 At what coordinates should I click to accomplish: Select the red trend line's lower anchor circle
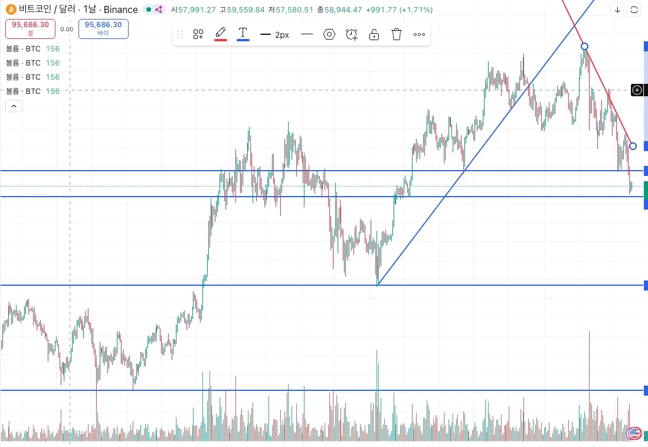tap(633, 146)
